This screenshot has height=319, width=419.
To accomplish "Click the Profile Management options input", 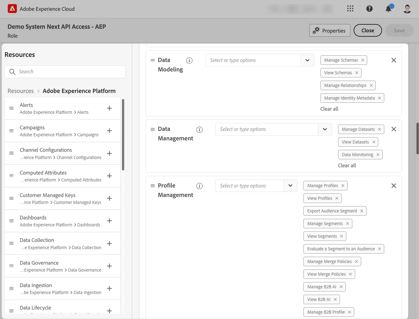I will click(249, 186).
